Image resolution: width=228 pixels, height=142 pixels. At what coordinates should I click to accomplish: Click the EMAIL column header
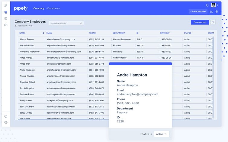(49, 33)
